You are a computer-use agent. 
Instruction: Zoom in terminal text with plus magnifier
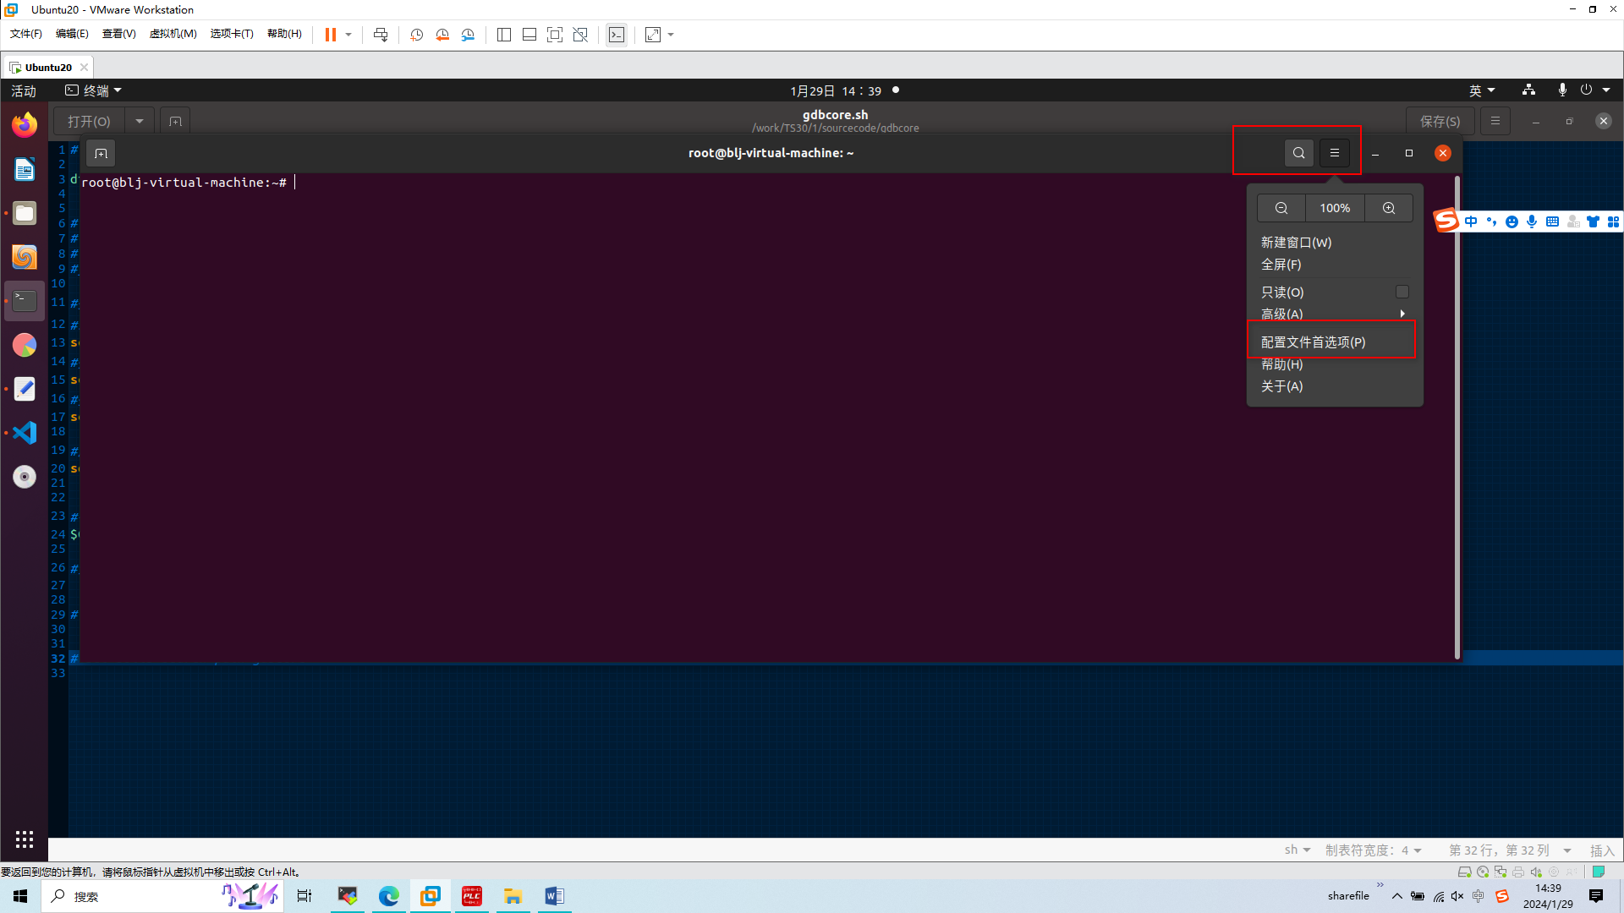point(1388,208)
